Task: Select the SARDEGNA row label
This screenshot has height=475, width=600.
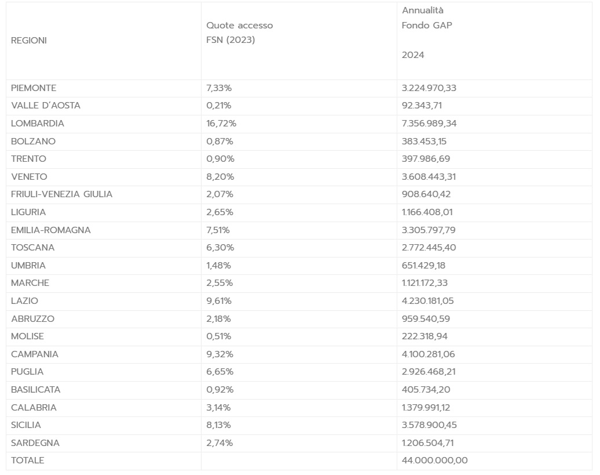Action: [35, 443]
